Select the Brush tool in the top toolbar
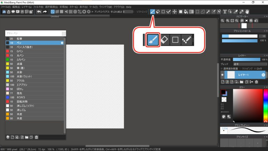268x151 pixels. [152, 12]
